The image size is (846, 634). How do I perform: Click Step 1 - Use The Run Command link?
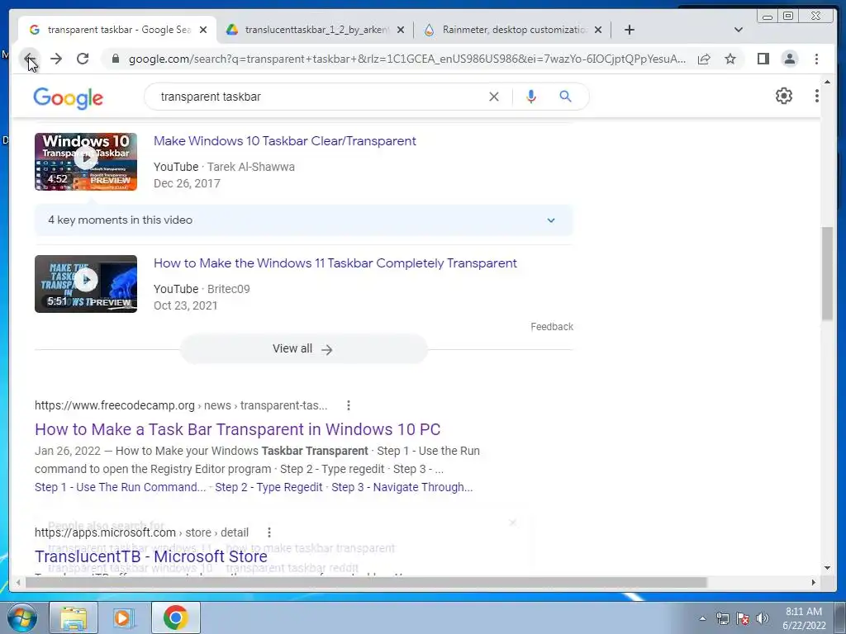coord(121,487)
